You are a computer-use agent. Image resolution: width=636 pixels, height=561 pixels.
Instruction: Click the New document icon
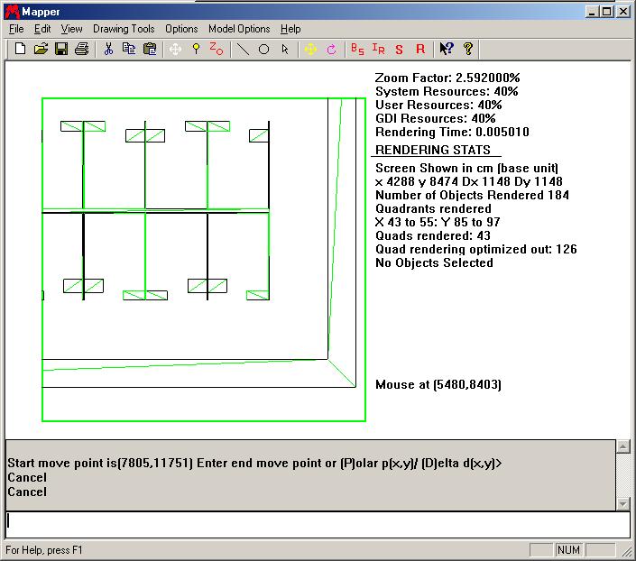[20, 49]
